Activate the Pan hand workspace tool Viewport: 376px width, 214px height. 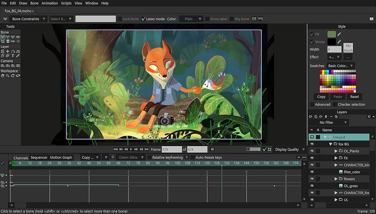[x=3, y=75]
